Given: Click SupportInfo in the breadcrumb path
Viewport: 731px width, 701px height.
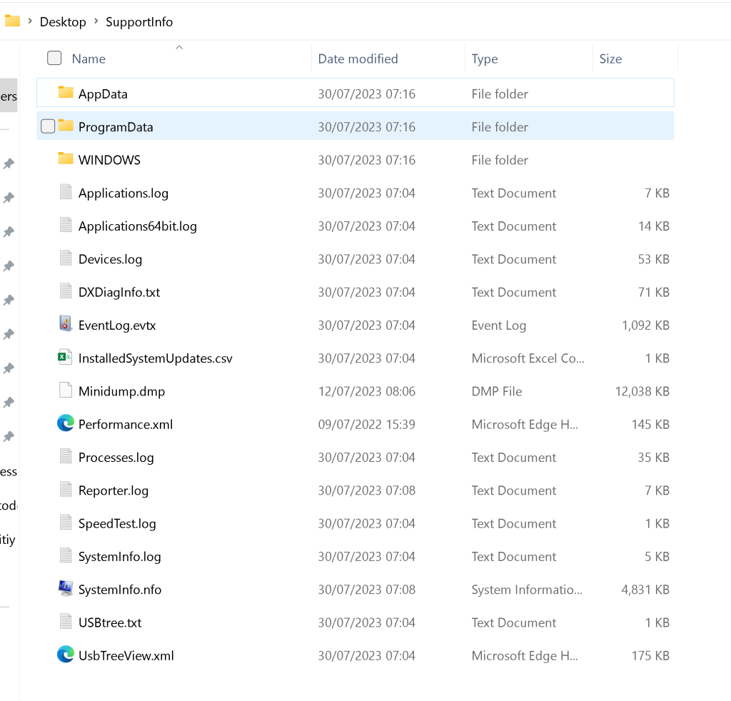Looking at the screenshot, I should 139,22.
